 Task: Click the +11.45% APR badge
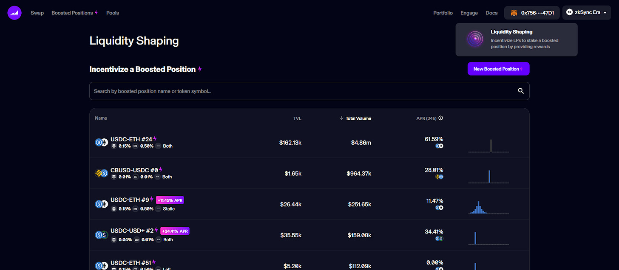(x=170, y=200)
